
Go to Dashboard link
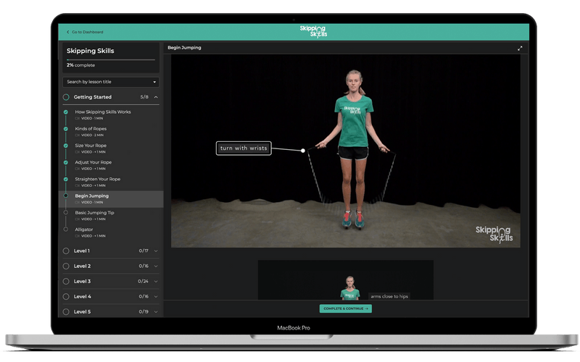(87, 32)
